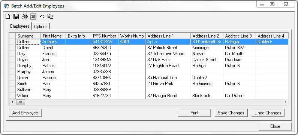The height and width of the screenshot is (135, 298).
Task: Click PPS number 6162273U
Action: (105, 96)
